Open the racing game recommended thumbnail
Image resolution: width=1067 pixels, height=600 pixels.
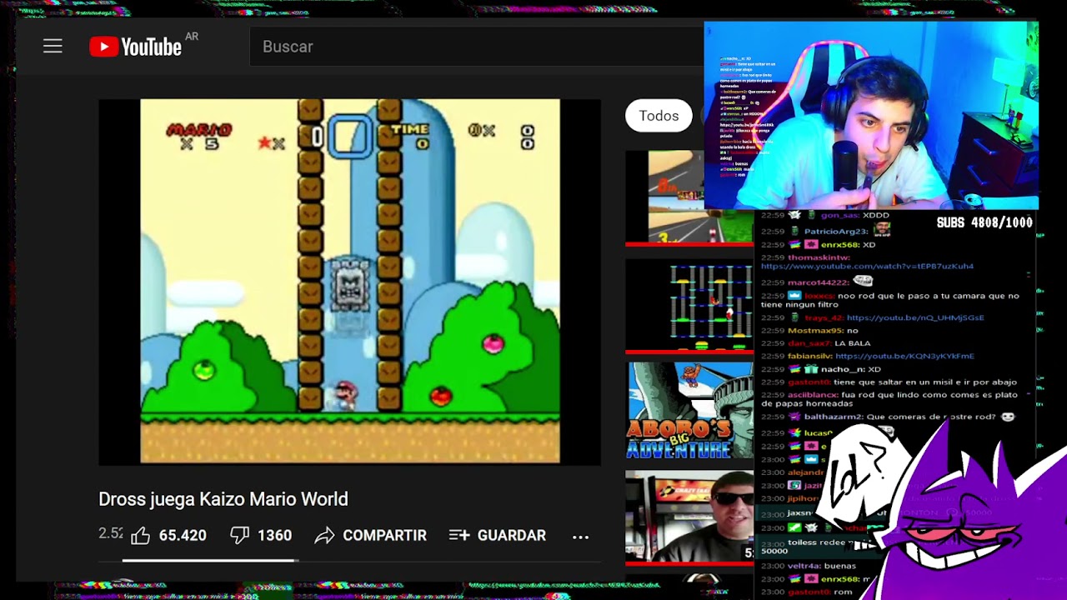(x=689, y=198)
